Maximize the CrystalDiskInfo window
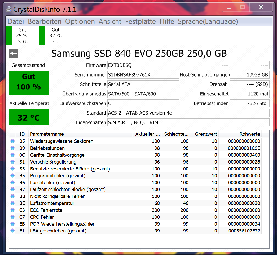Image resolution: width=277 pixels, height=255 pixels. pos(242,7)
